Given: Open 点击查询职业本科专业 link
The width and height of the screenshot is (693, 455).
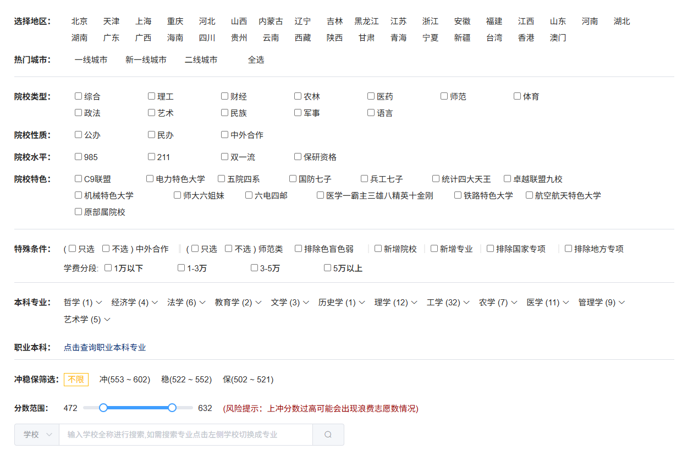Looking at the screenshot, I should (105, 348).
